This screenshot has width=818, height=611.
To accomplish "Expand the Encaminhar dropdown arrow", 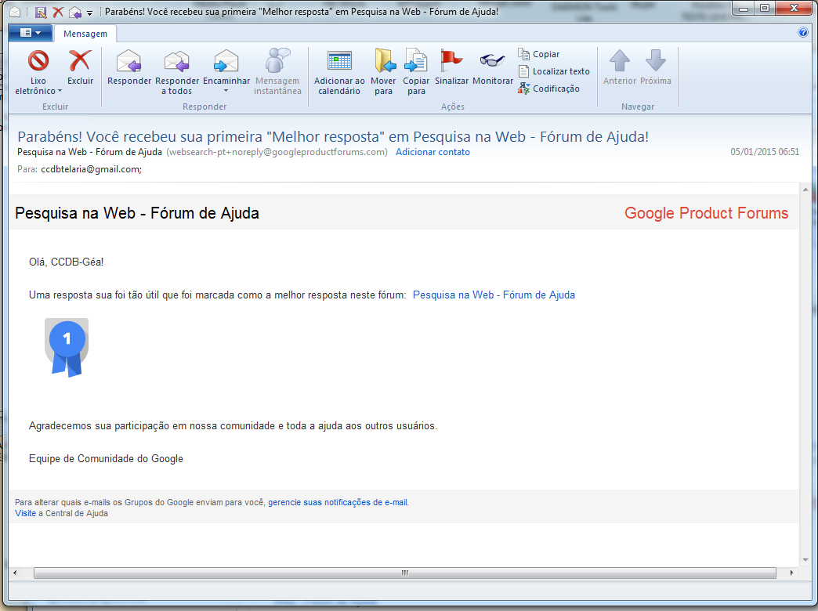I will pos(226,91).
